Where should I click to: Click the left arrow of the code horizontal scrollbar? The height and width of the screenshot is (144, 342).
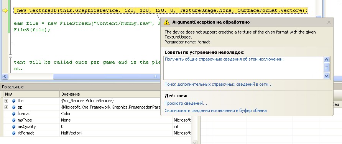point(5,76)
